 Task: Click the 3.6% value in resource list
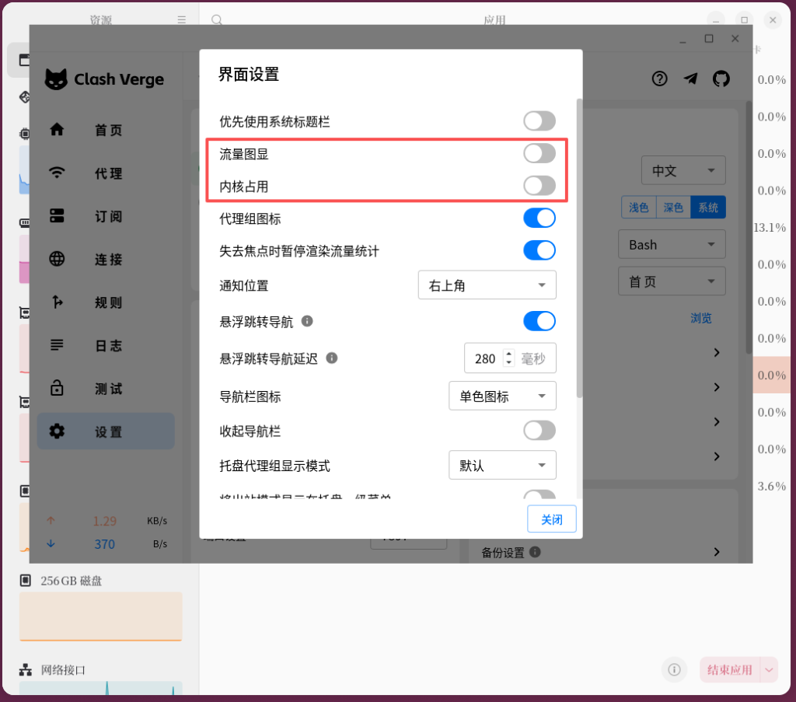[x=772, y=487]
